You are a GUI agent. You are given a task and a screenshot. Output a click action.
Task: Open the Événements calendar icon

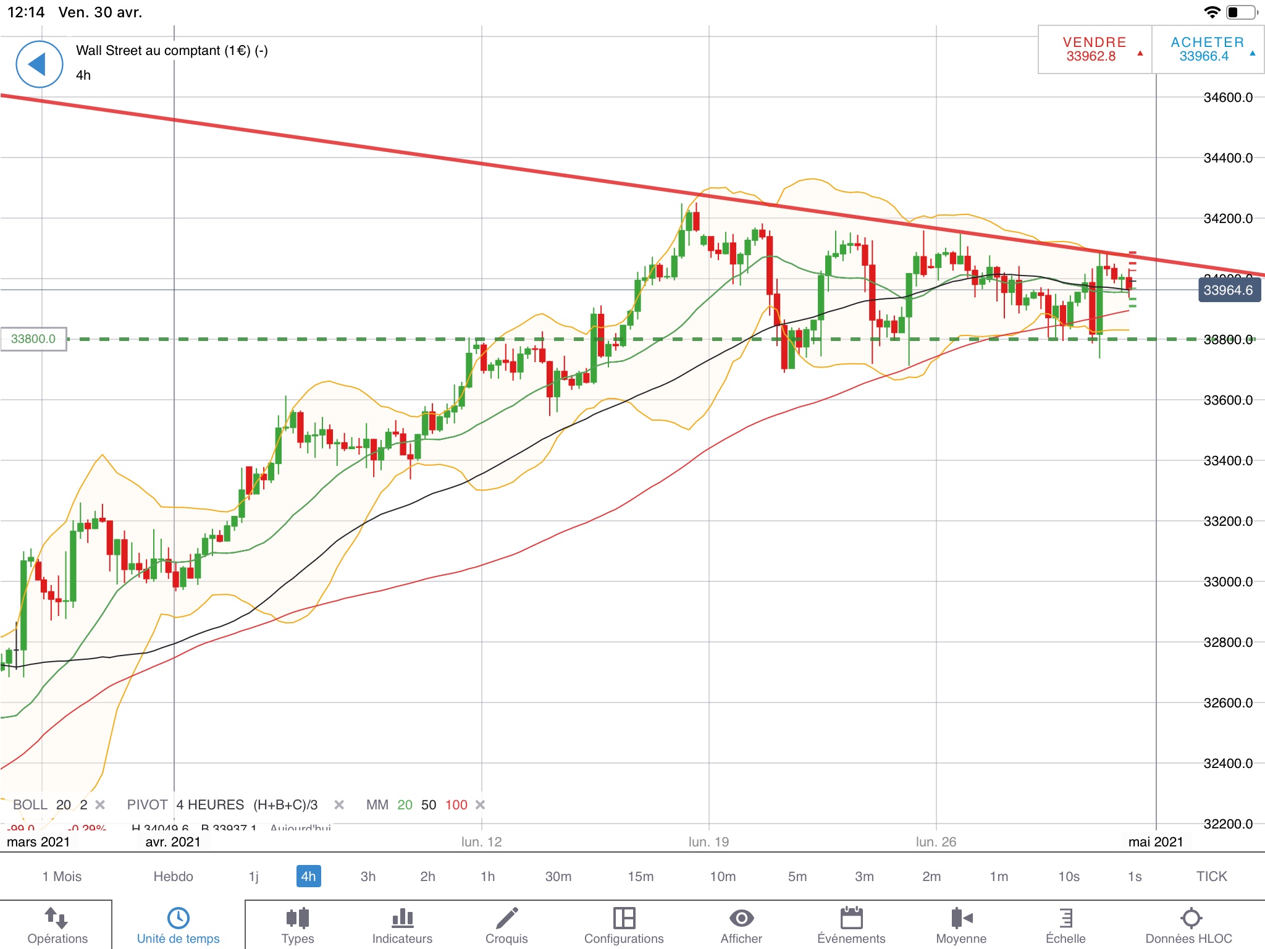pos(851,919)
